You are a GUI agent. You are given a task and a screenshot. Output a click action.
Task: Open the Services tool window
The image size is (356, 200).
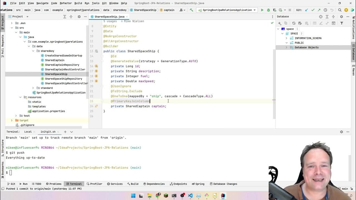coord(115,184)
